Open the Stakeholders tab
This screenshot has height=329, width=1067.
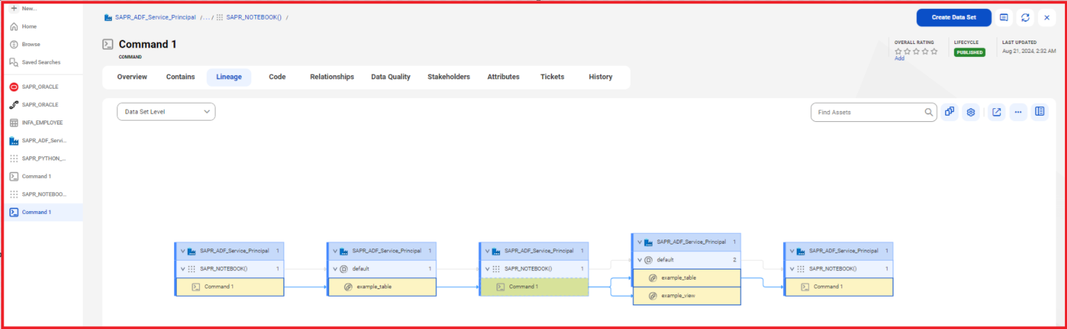448,77
